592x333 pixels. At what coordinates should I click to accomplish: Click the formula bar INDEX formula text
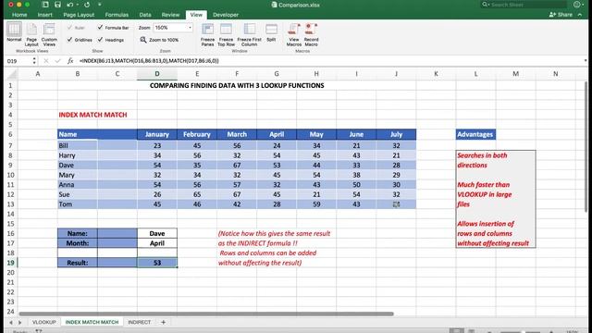coord(149,61)
